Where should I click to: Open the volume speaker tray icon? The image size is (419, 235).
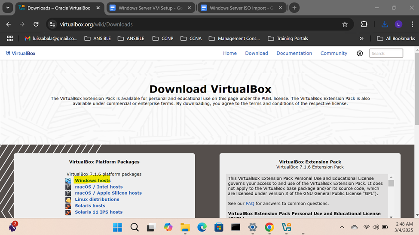click(x=376, y=227)
